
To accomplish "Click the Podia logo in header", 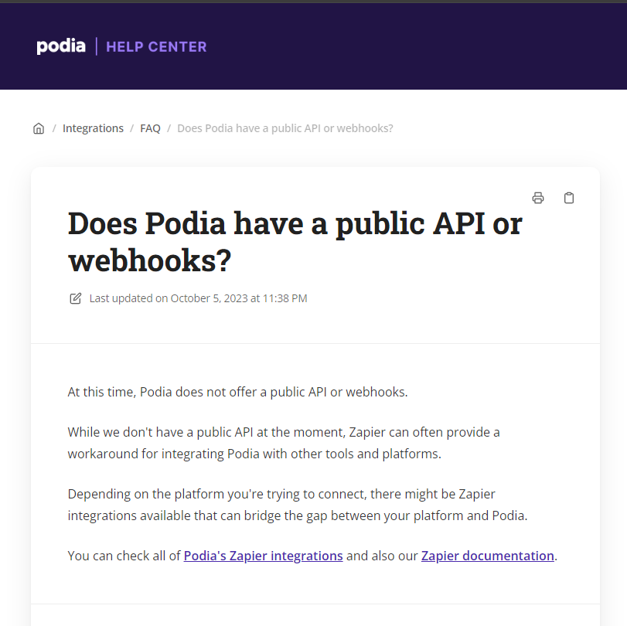I will (x=61, y=46).
